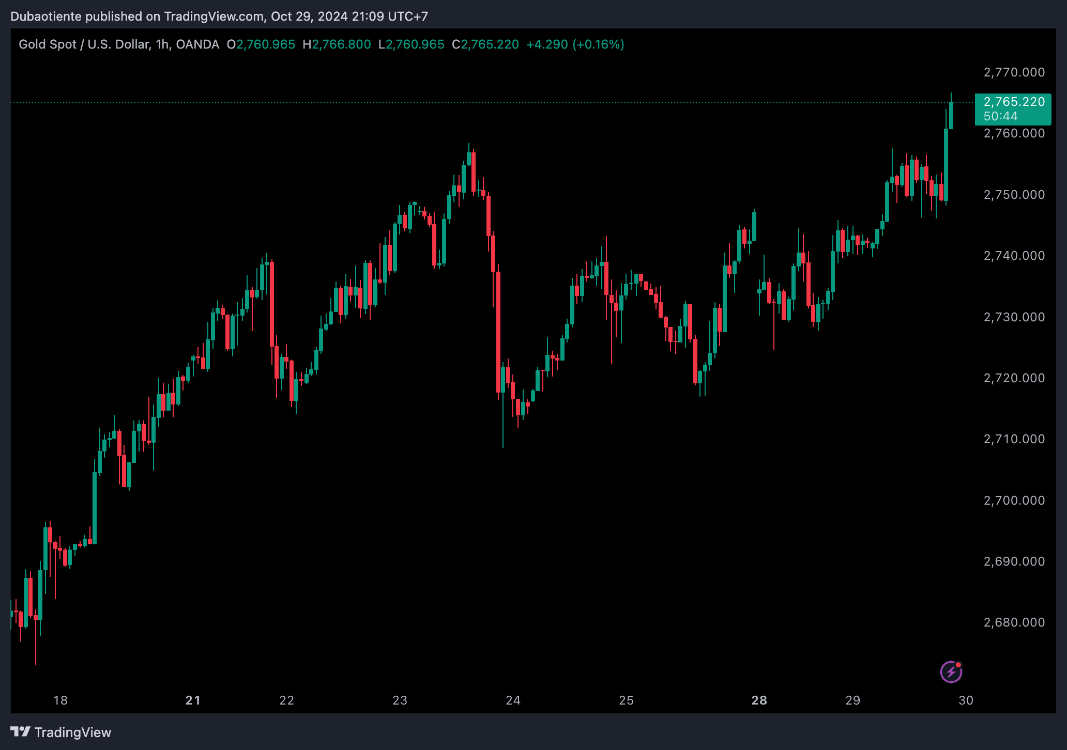Viewport: 1067px width, 750px height.
Task: Click the 2,730.000 price axis label
Action: pyautogui.click(x=1014, y=317)
